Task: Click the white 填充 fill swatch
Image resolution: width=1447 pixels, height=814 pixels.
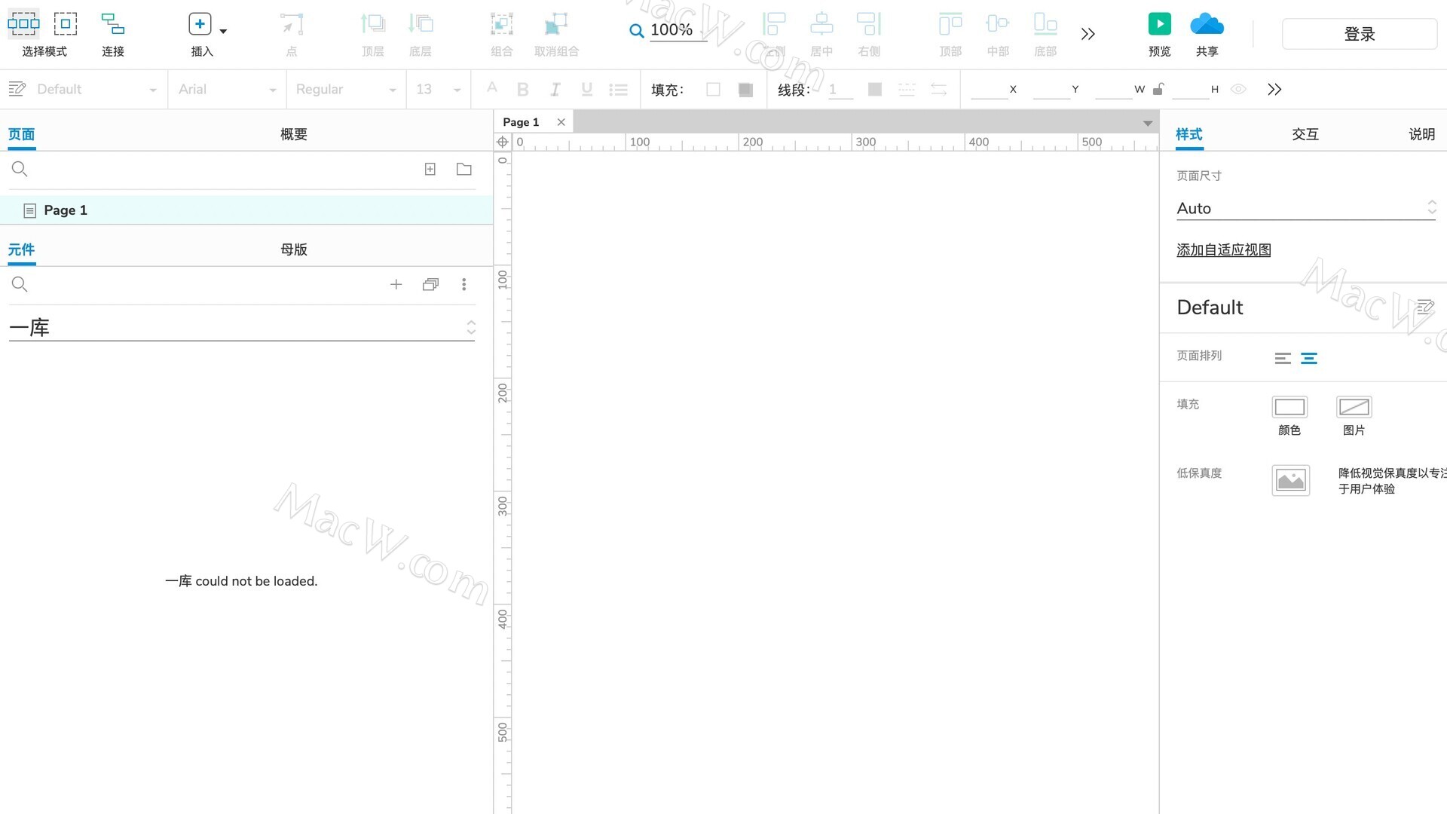Action: [x=713, y=90]
